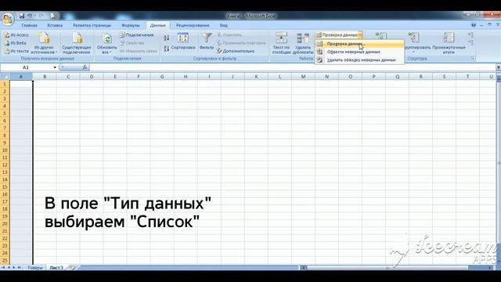501x282 pixels.
Task: Switch to the Товары sheet
Action: click(34, 267)
